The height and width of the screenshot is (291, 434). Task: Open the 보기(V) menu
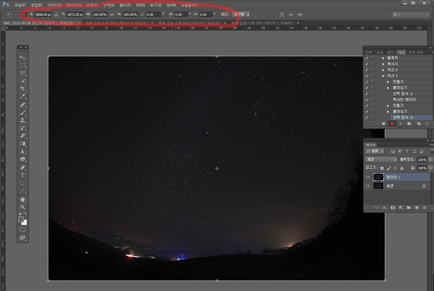click(156, 5)
